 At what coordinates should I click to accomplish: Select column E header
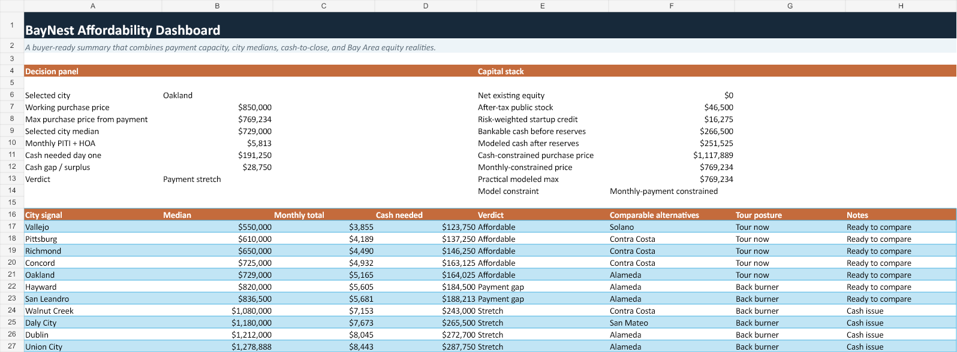tap(543, 6)
